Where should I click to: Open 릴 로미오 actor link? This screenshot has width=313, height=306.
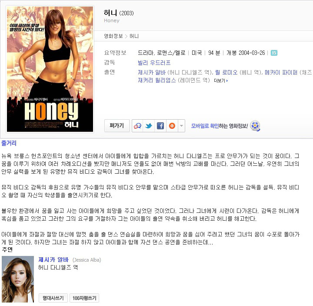click(x=226, y=72)
